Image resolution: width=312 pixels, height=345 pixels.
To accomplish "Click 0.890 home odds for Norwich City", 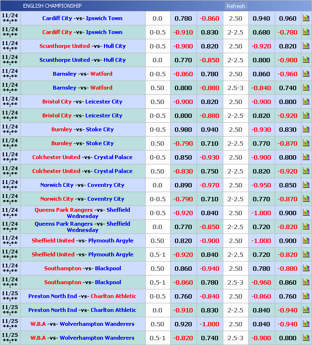I will click(183, 185).
